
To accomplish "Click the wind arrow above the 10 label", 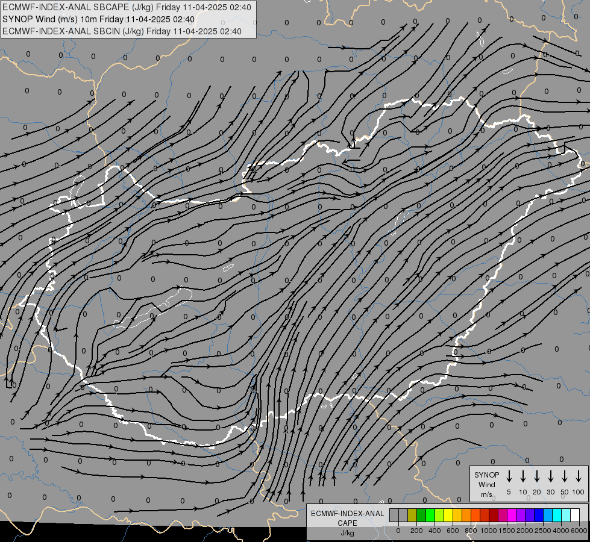I will tap(523, 476).
